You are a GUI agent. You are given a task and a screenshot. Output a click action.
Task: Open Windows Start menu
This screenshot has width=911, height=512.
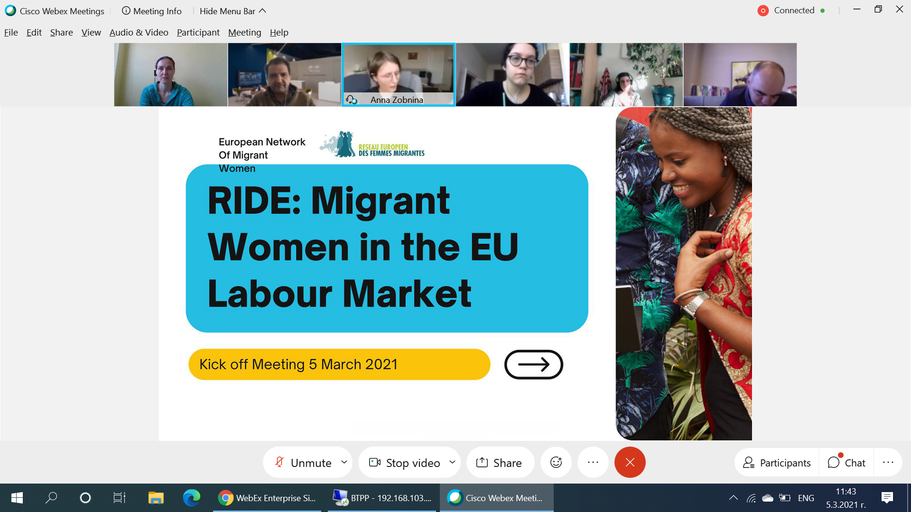click(x=17, y=498)
